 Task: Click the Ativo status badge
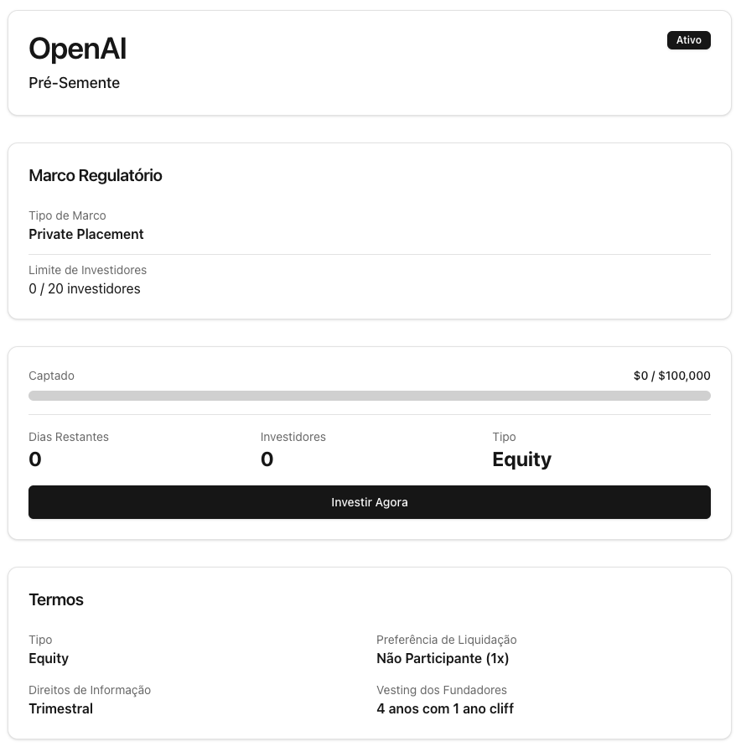(x=688, y=40)
